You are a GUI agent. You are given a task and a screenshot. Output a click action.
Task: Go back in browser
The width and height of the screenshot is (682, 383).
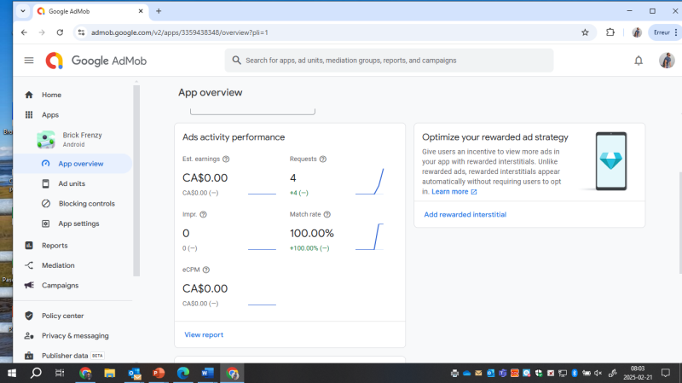(24, 32)
